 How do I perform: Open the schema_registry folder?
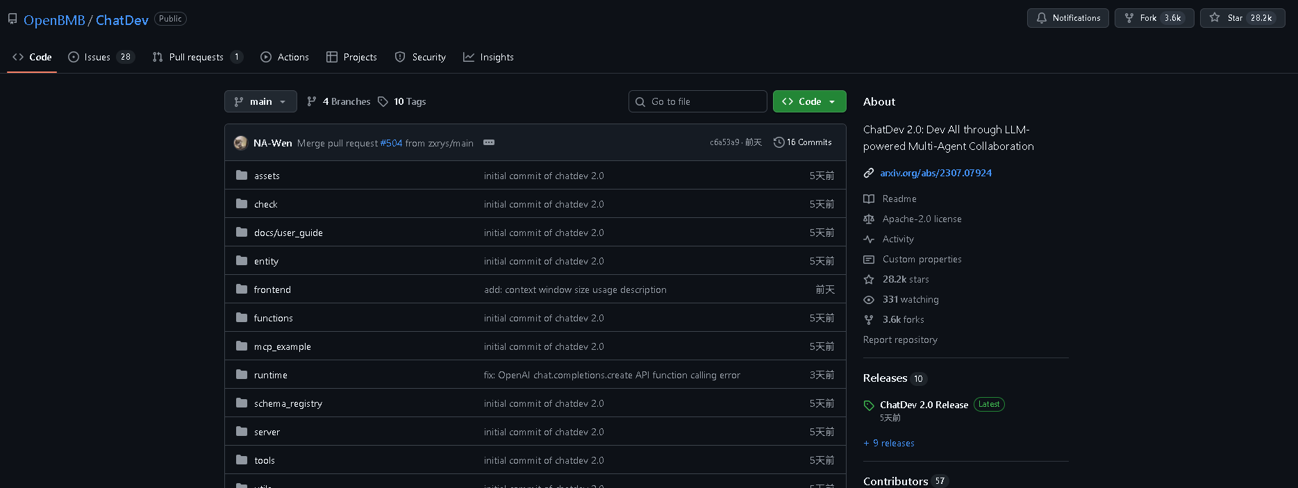pos(288,403)
